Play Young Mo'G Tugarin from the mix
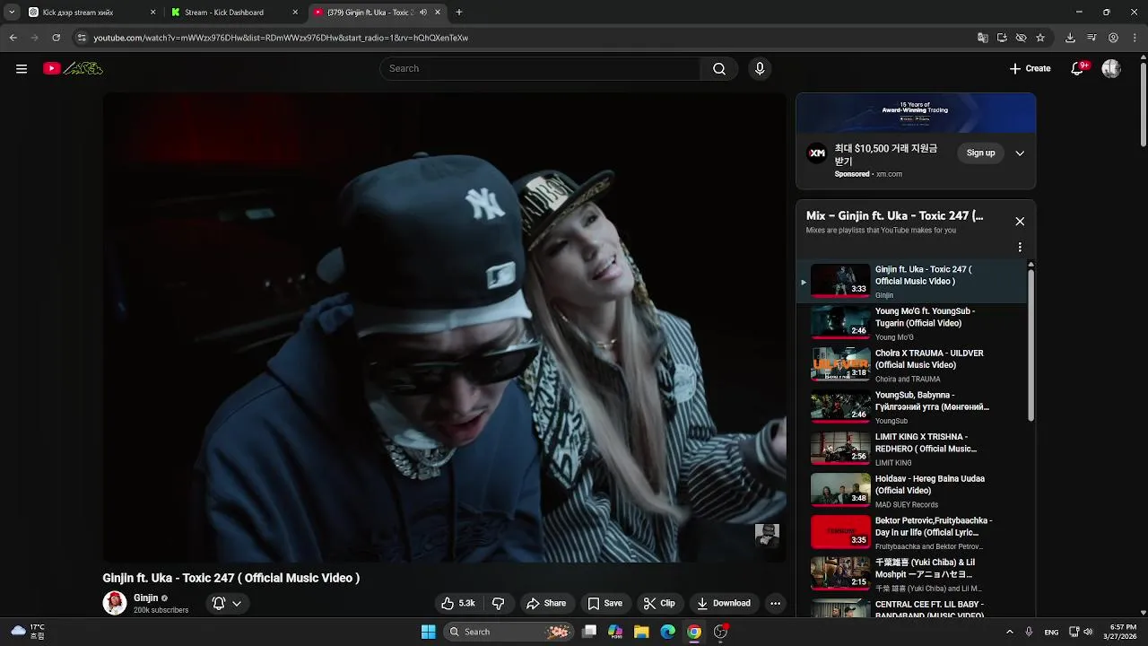This screenshot has width=1148, height=646. 911,324
